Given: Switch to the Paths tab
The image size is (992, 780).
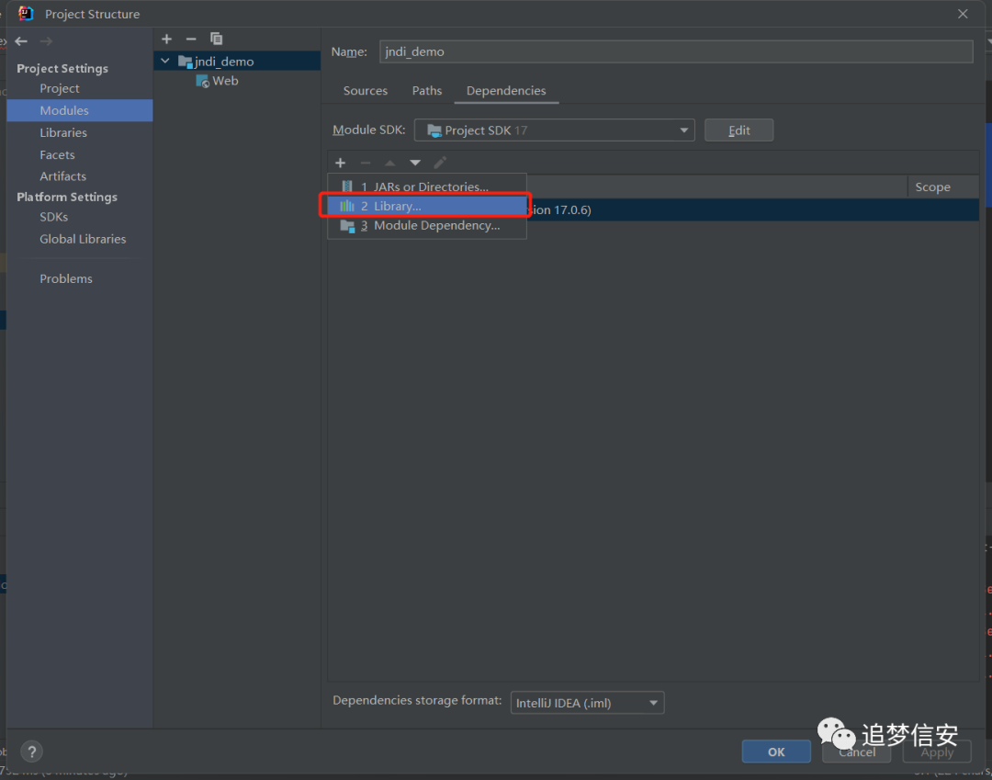Looking at the screenshot, I should [x=427, y=90].
